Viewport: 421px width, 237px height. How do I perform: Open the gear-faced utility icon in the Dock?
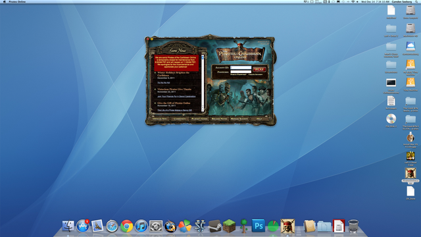(x=156, y=226)
